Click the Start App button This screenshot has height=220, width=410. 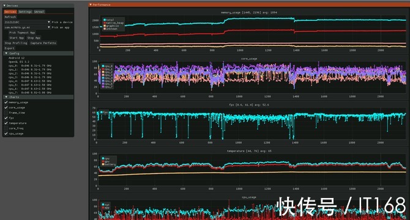click(17, 38)
